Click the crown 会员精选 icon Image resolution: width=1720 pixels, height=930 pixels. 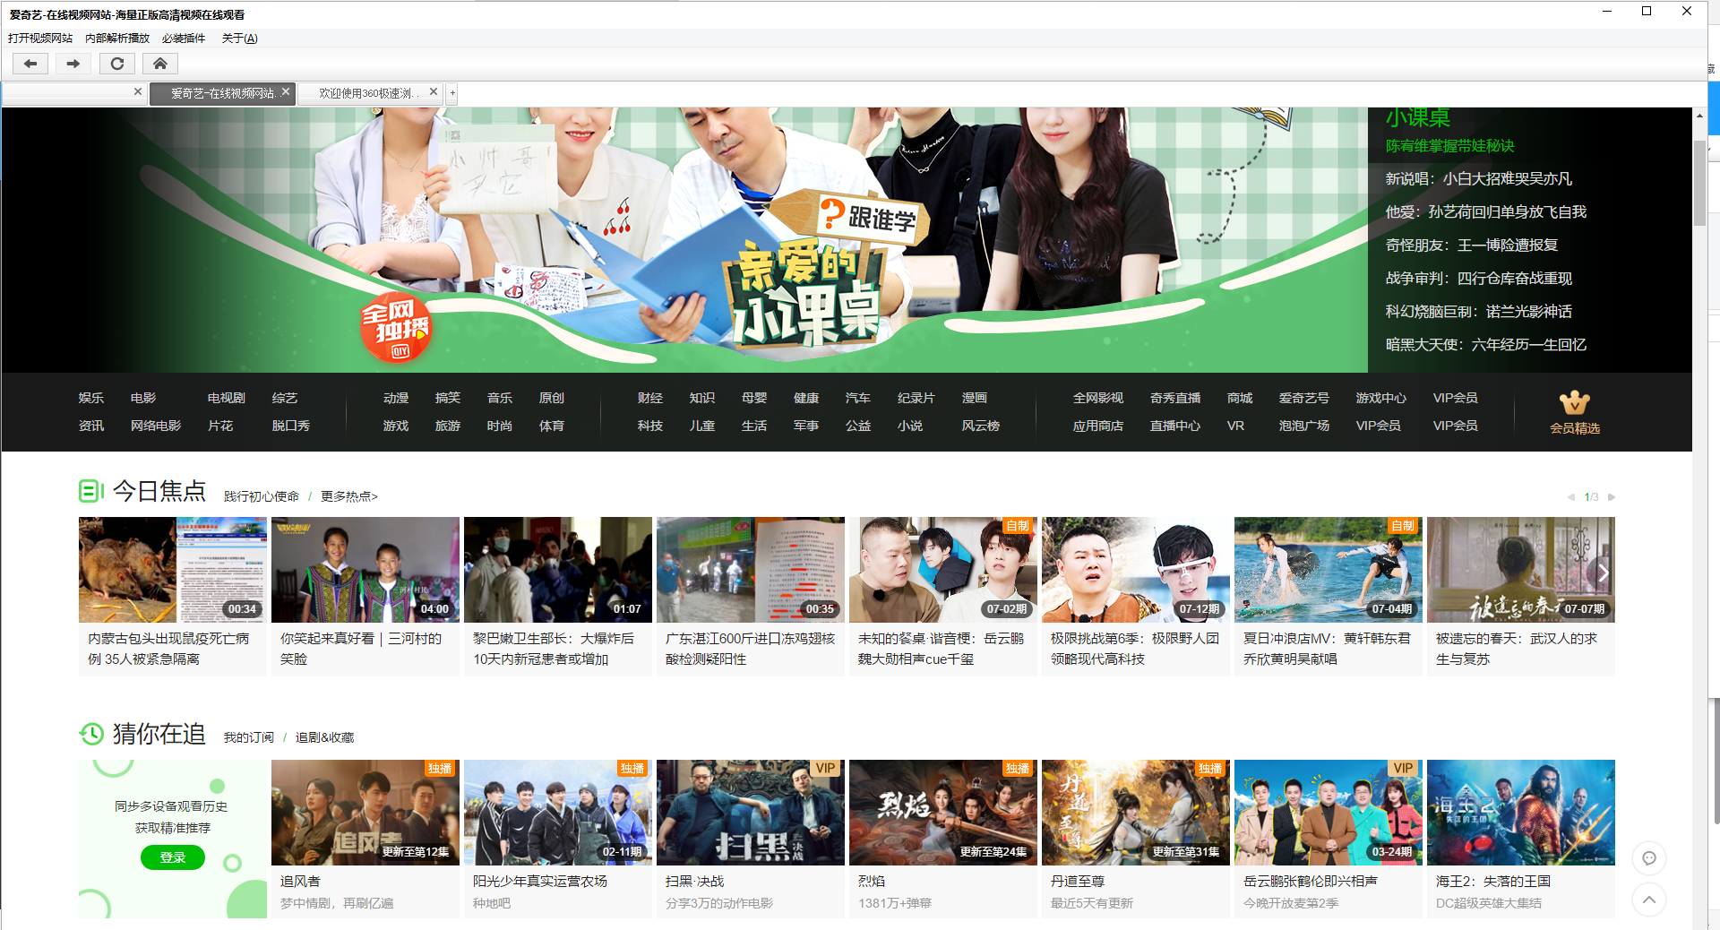(1574, 412)
